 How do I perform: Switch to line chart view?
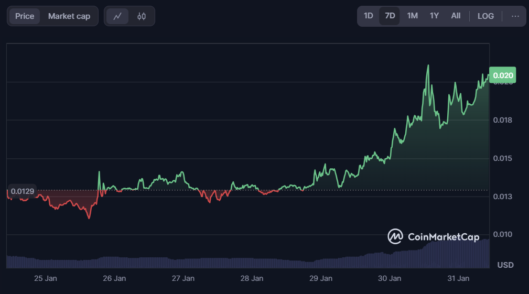click(x=117, y=16)
